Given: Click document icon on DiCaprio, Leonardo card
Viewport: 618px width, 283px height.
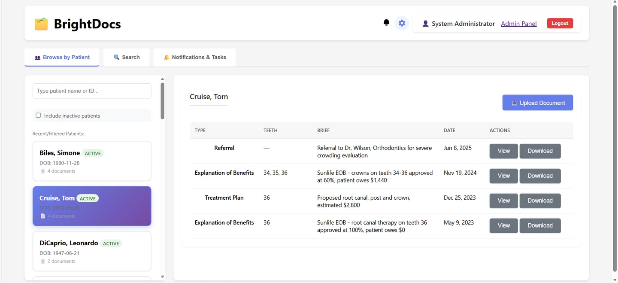Looking at the screenshot, I should coord(43,262).
